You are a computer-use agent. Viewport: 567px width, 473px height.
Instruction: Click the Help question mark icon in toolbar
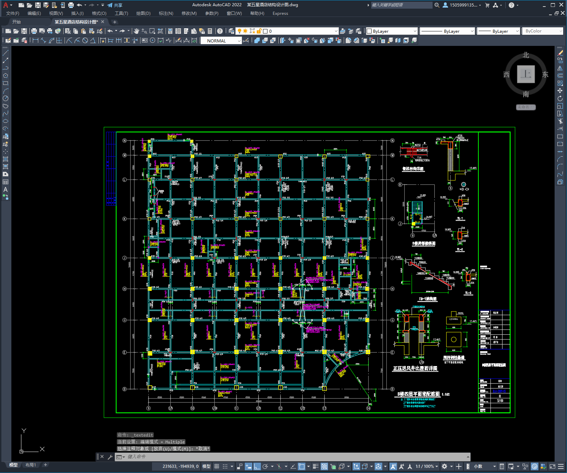click(x=220, y=31)
